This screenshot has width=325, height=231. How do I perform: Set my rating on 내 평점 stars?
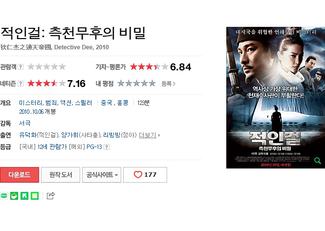(x=136, y=84)
